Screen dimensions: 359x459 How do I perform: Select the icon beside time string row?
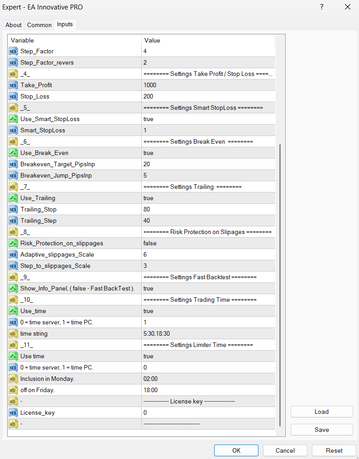(x=13, y=334)
